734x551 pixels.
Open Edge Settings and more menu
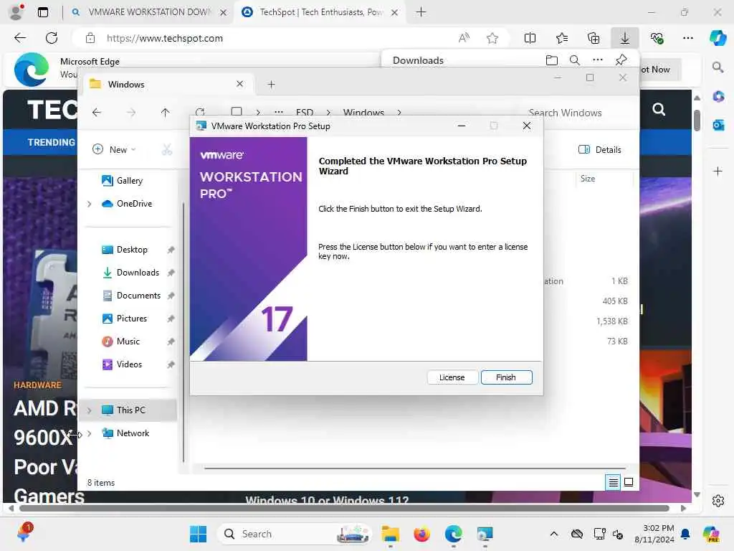click(687, 38)
